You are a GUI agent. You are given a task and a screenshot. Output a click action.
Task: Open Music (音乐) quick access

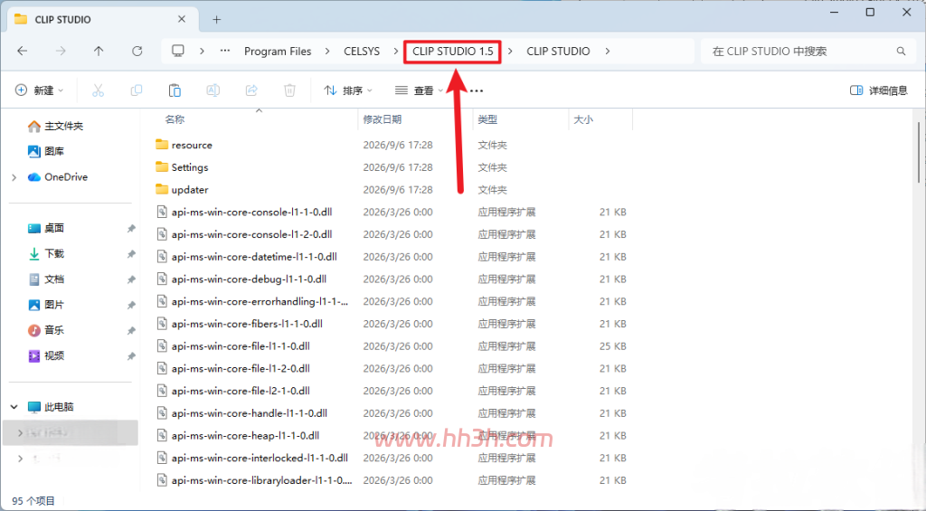click(x=46, y=330)
